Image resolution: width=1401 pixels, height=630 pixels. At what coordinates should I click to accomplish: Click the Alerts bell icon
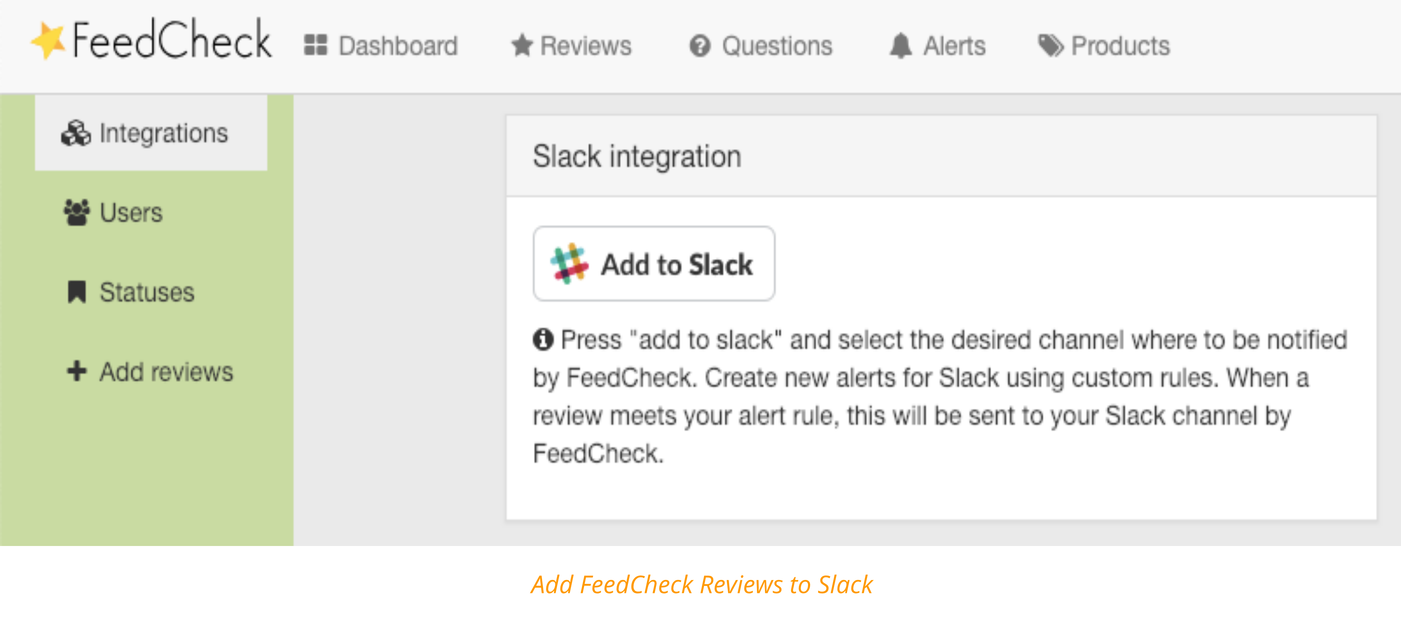pyautogui.click(x=900, y=45)
